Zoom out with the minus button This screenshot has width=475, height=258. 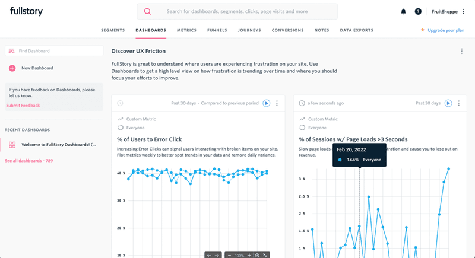(229, 256)
